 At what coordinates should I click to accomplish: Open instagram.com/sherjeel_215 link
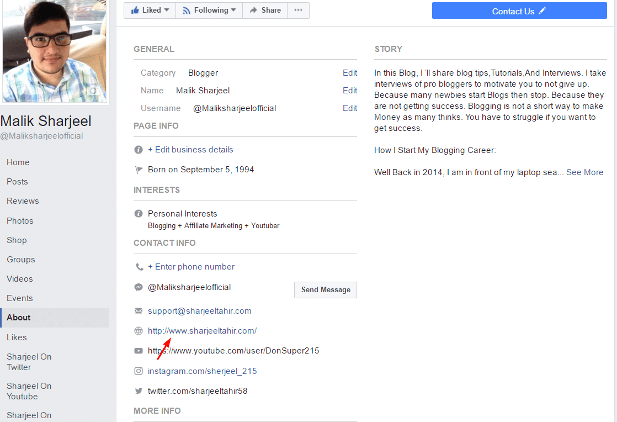coord(202,371)
